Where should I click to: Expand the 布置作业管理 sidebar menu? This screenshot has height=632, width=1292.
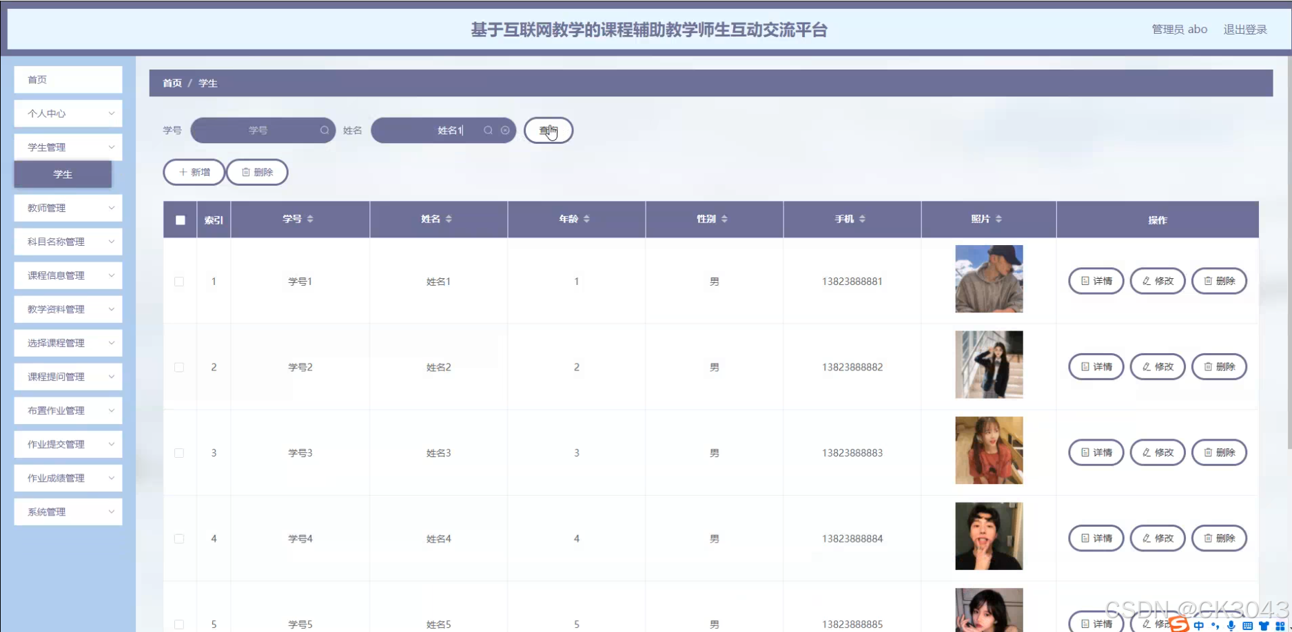click(68, 410)
